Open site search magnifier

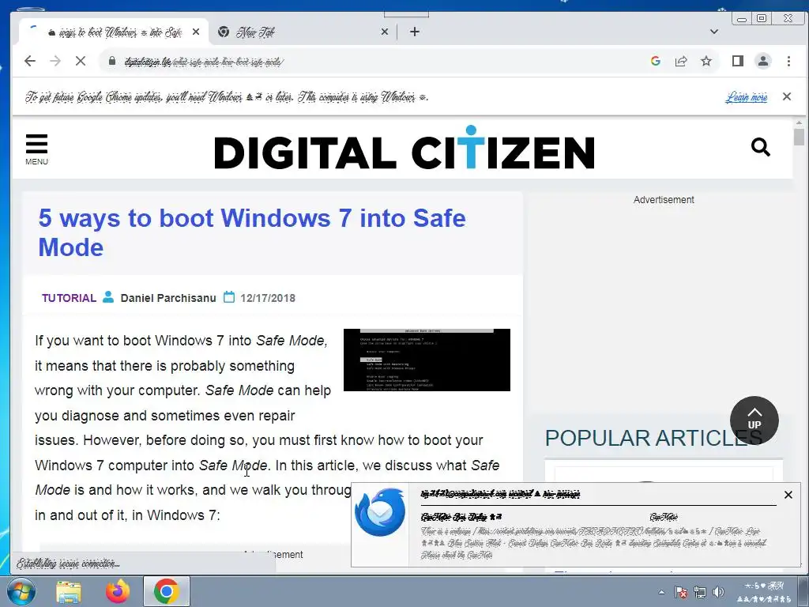click(761, 147)
